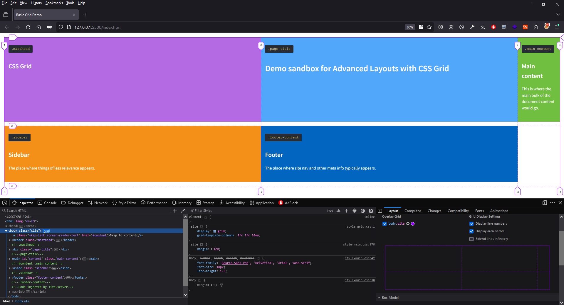Open the grid inspector icon next to display: grid
Viewport: 564px width, 305px height.
tap(214, 231)
